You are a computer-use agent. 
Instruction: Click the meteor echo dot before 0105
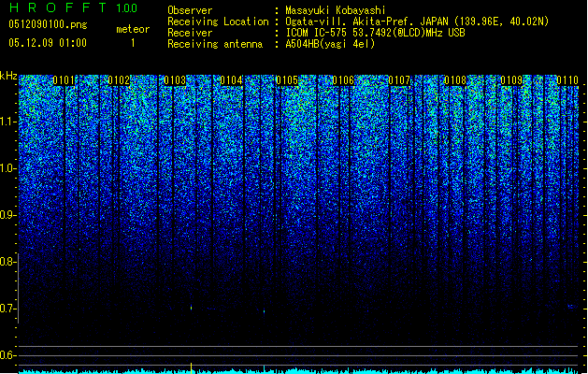pyautogui.click(x=264, y=311)
